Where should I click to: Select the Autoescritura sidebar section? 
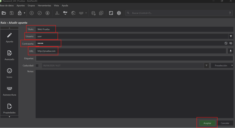[9, 91]
